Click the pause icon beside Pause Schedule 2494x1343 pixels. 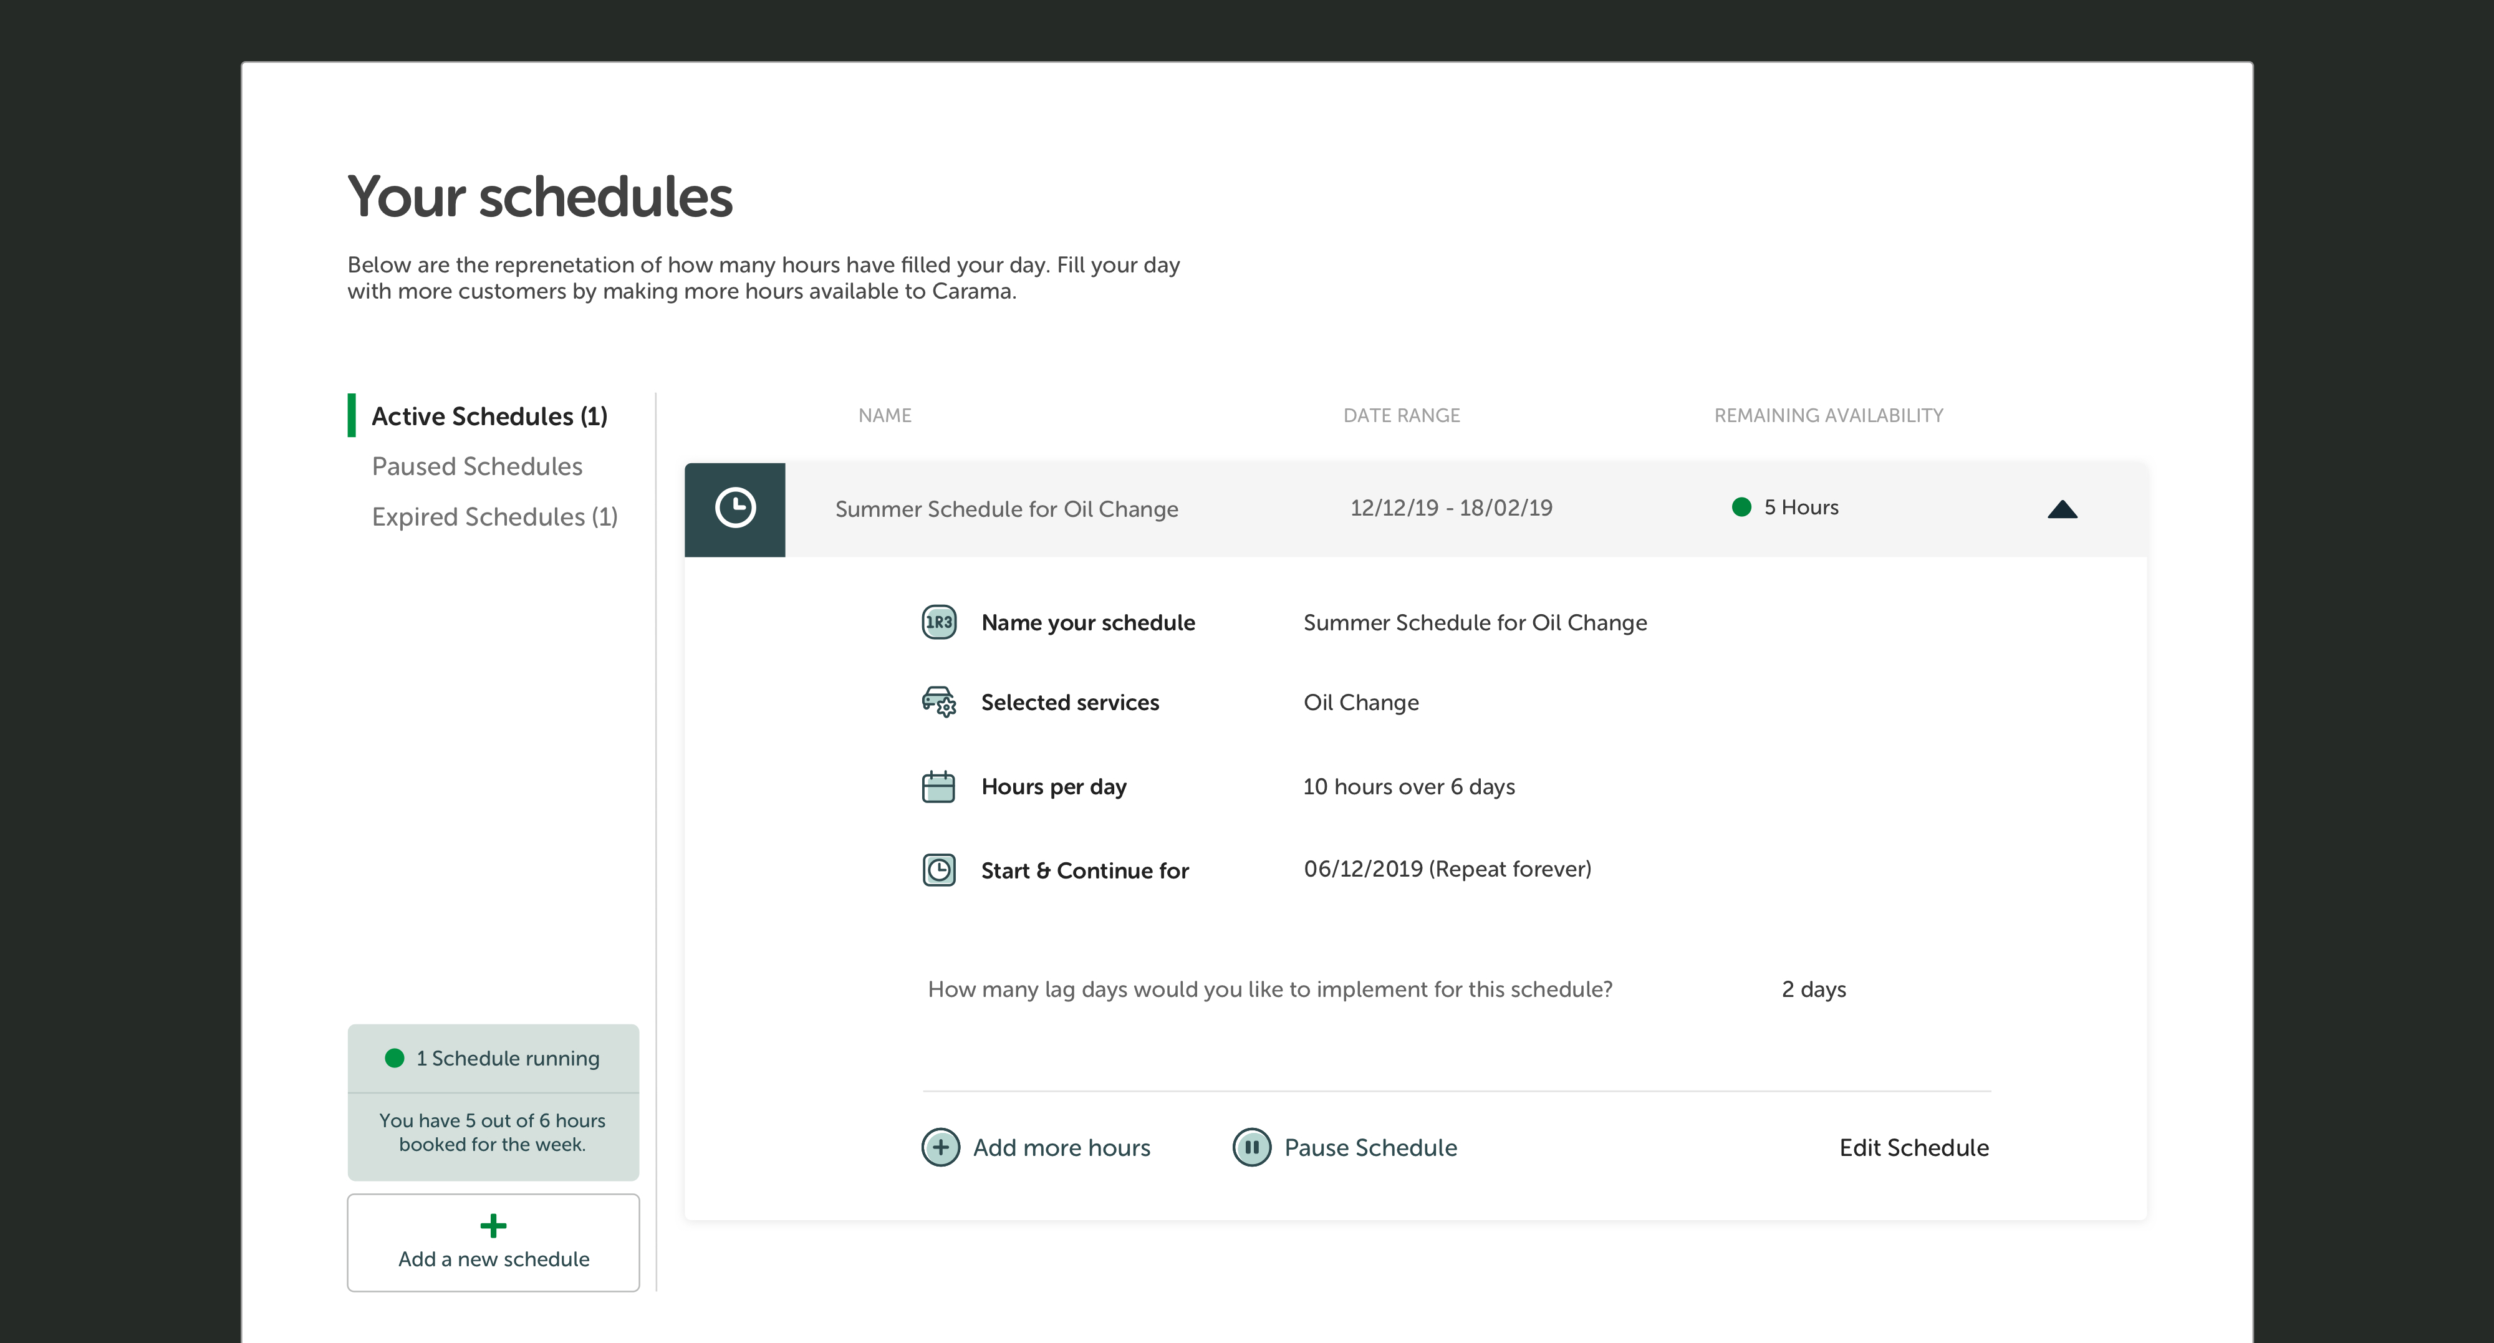point(1252,1147)
